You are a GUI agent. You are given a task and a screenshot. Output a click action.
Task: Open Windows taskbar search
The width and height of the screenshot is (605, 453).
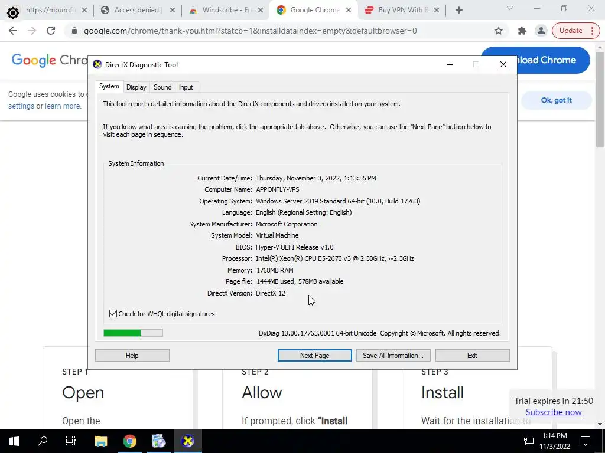coord(43,441)
